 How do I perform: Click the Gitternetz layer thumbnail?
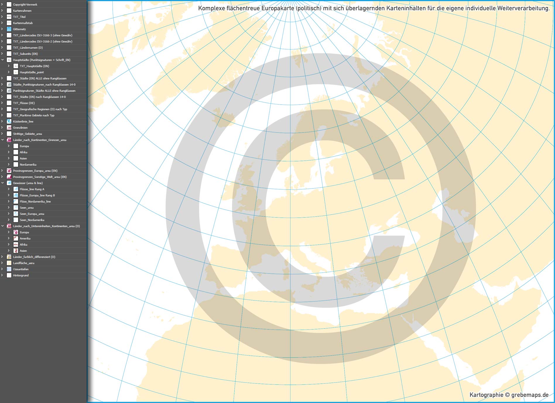pos(9,29)
